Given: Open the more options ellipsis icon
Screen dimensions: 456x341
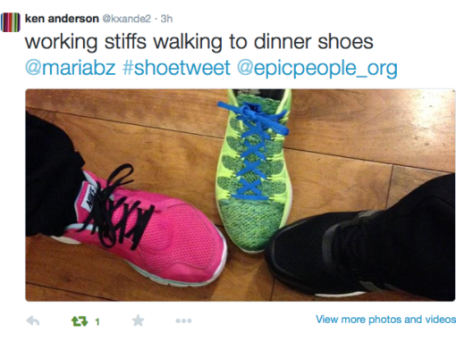Looking at the screenshot, I should point(183,320).
